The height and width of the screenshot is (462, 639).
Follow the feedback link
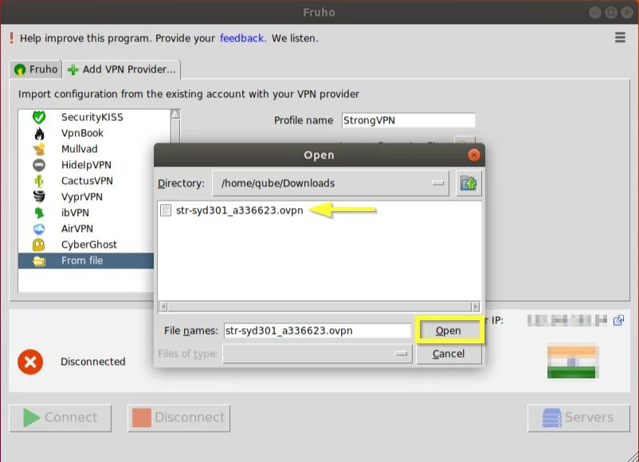tap(242, 38)
